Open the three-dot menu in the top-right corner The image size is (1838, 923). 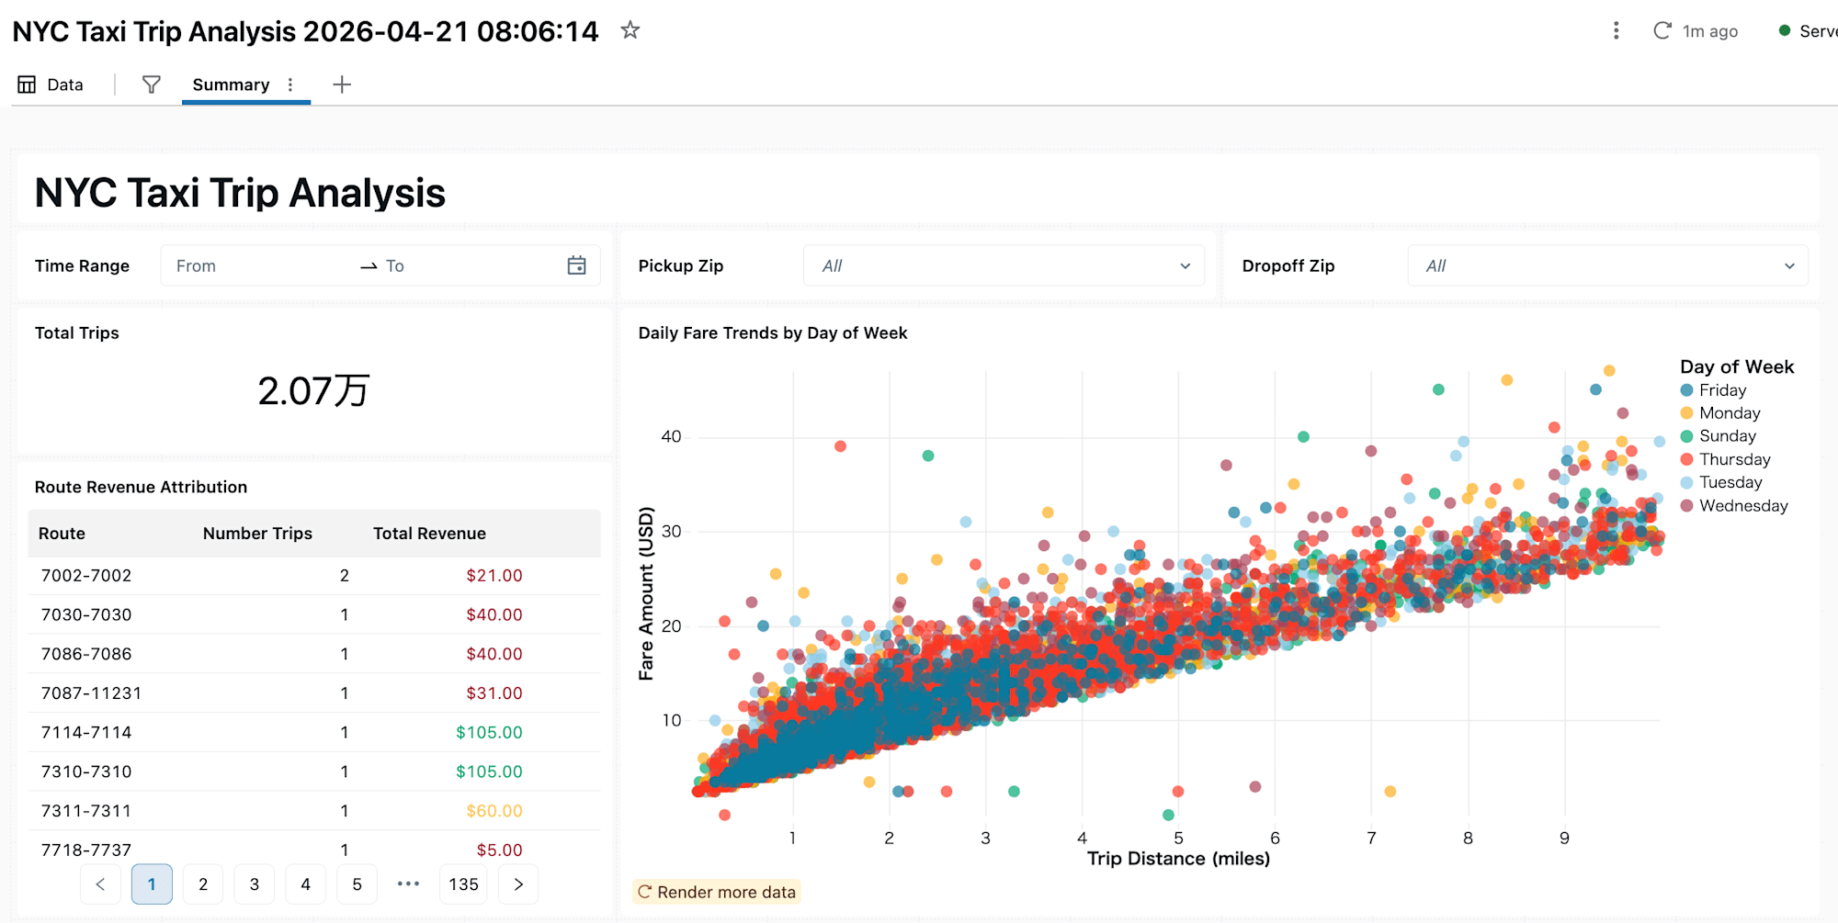[x=1615, y=30]
